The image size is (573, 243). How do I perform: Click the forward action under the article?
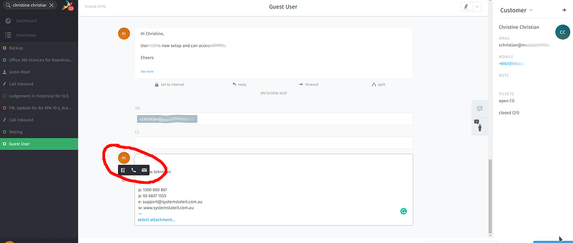point(308,84)
